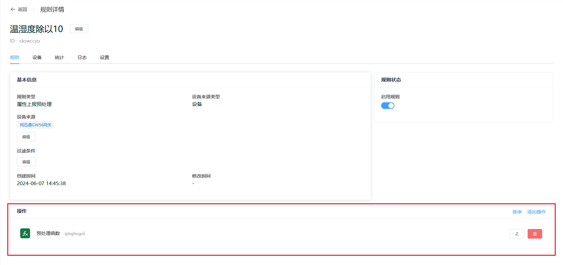
Task: Click the operation ID (pbghogsi)
Action: pyautogui.click(x=75, y=234)
